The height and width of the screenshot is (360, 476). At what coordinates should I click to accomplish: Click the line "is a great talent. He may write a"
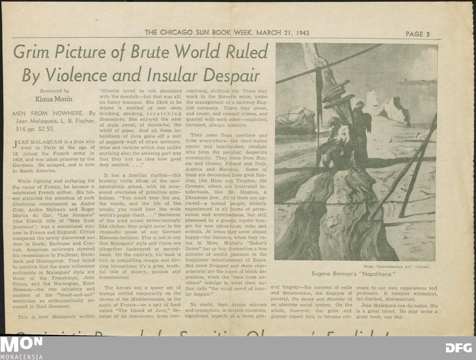(397, 311)
